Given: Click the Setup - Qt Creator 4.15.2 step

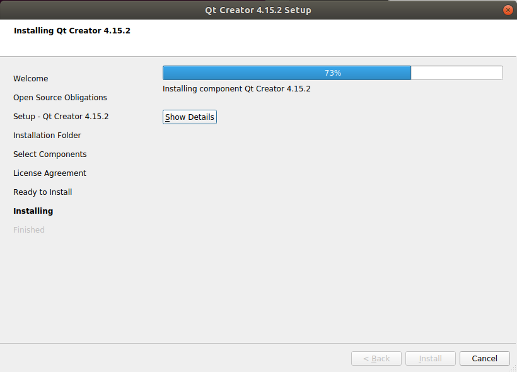Looking at the screenshot, I should click(61, 117).
